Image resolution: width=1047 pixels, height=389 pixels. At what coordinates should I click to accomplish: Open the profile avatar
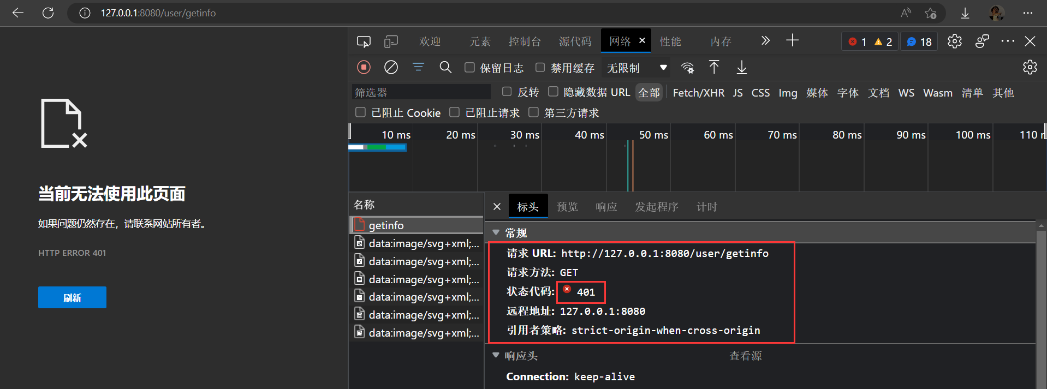pyautogui.click(x=997, y=13)
